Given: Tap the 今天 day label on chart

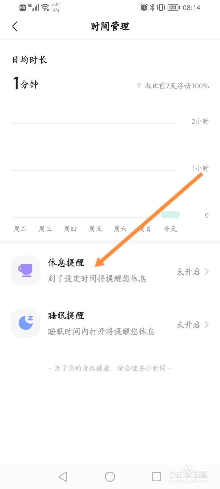Looking at the screenshot, I should (x=170, y=229).
